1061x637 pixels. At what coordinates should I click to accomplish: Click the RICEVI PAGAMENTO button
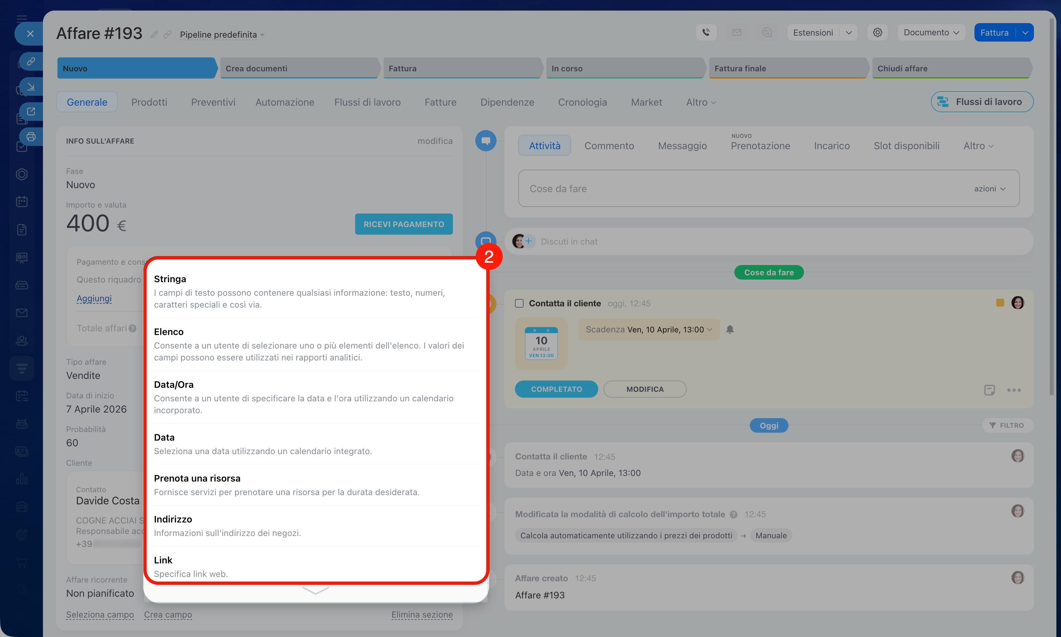[403, 224]
